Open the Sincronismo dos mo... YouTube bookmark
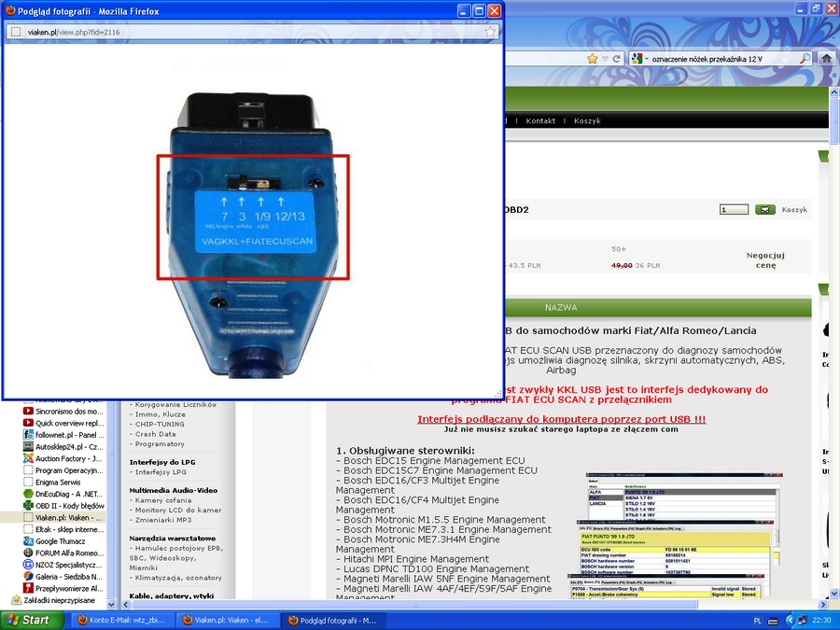The image size is (840, 630). point(64,412)
